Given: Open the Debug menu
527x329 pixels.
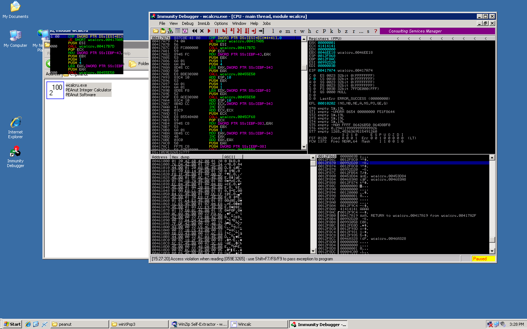Looking at the screenshot, I should coord(187,23).
